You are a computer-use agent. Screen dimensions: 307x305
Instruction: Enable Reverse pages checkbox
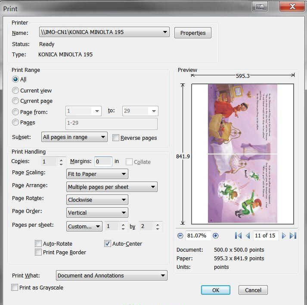[116, 138]
